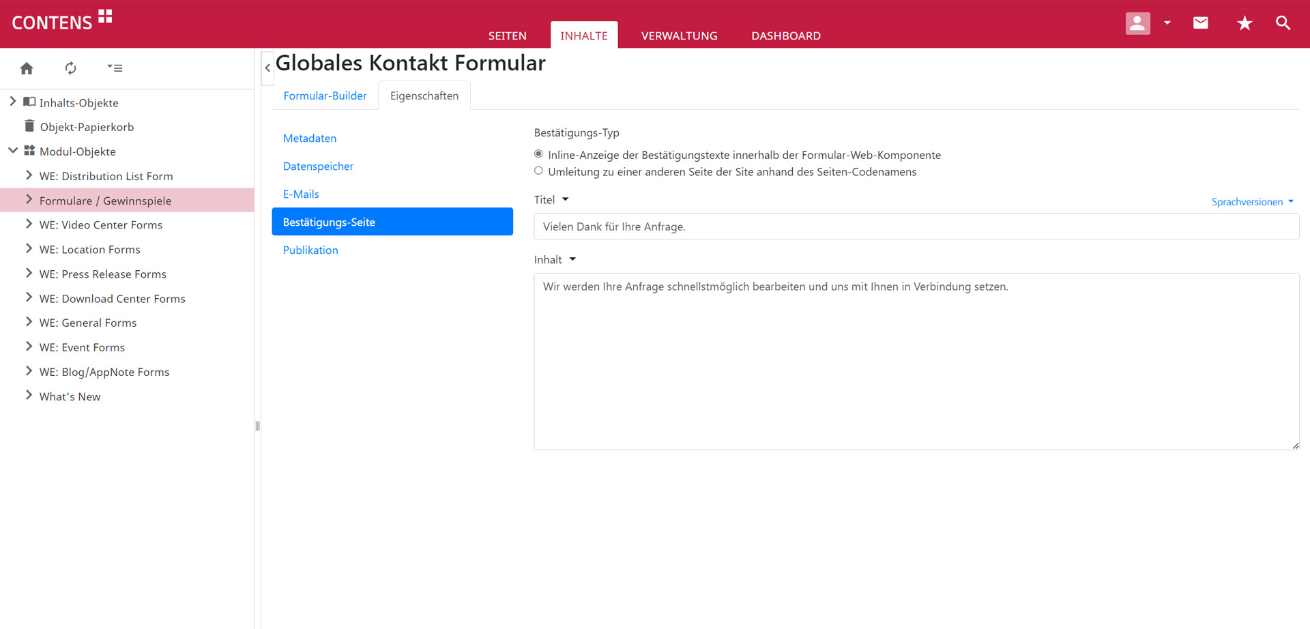Refresh the tree with the reload icon
Viewport: 1310px width, 629px height.
point(70,68)
